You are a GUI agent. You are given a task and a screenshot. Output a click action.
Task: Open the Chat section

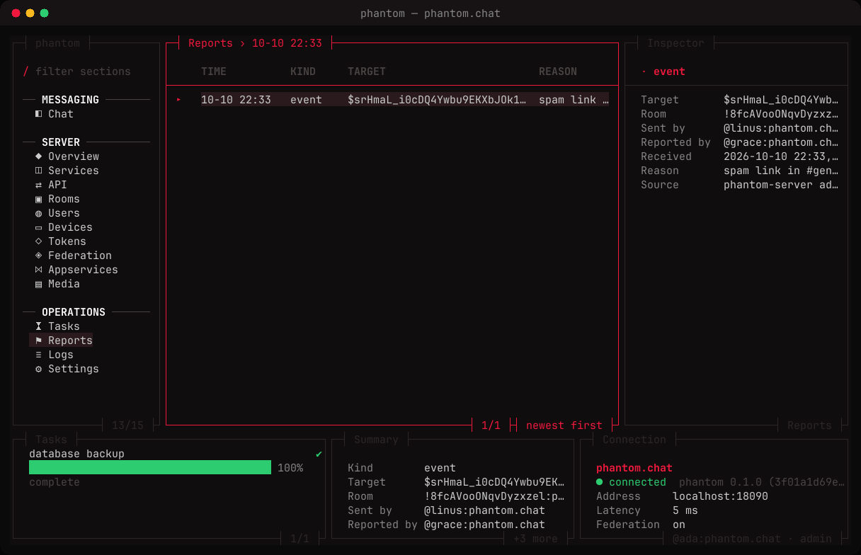pyautogui.click(x=60, y=114)
